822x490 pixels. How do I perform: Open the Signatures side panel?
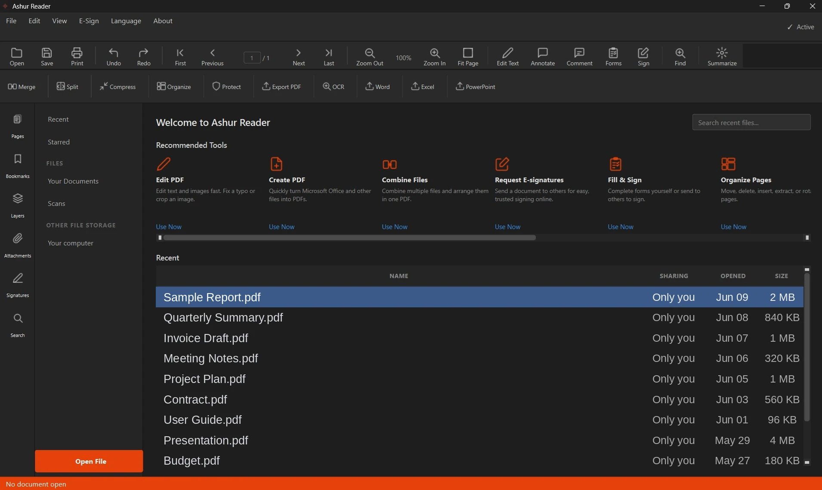pos(18,285)
